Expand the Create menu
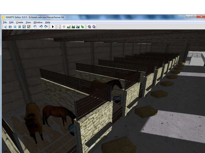Screen dimensions: 205x153 coord(19,22)
